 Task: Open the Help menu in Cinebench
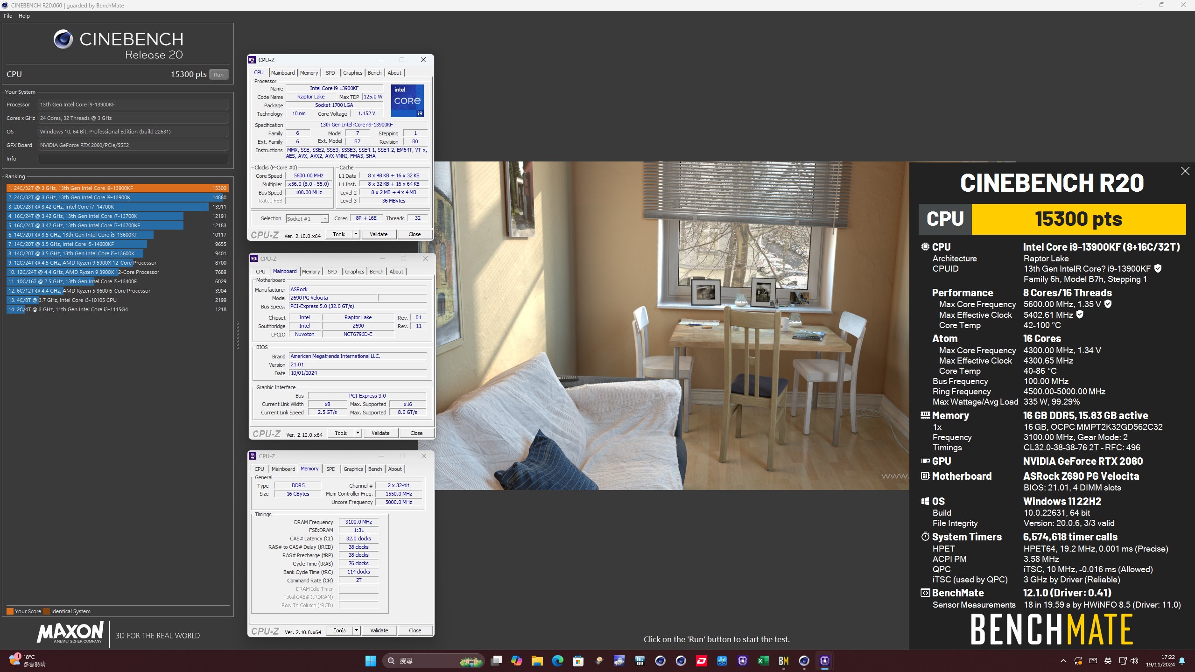coord(24,16)
